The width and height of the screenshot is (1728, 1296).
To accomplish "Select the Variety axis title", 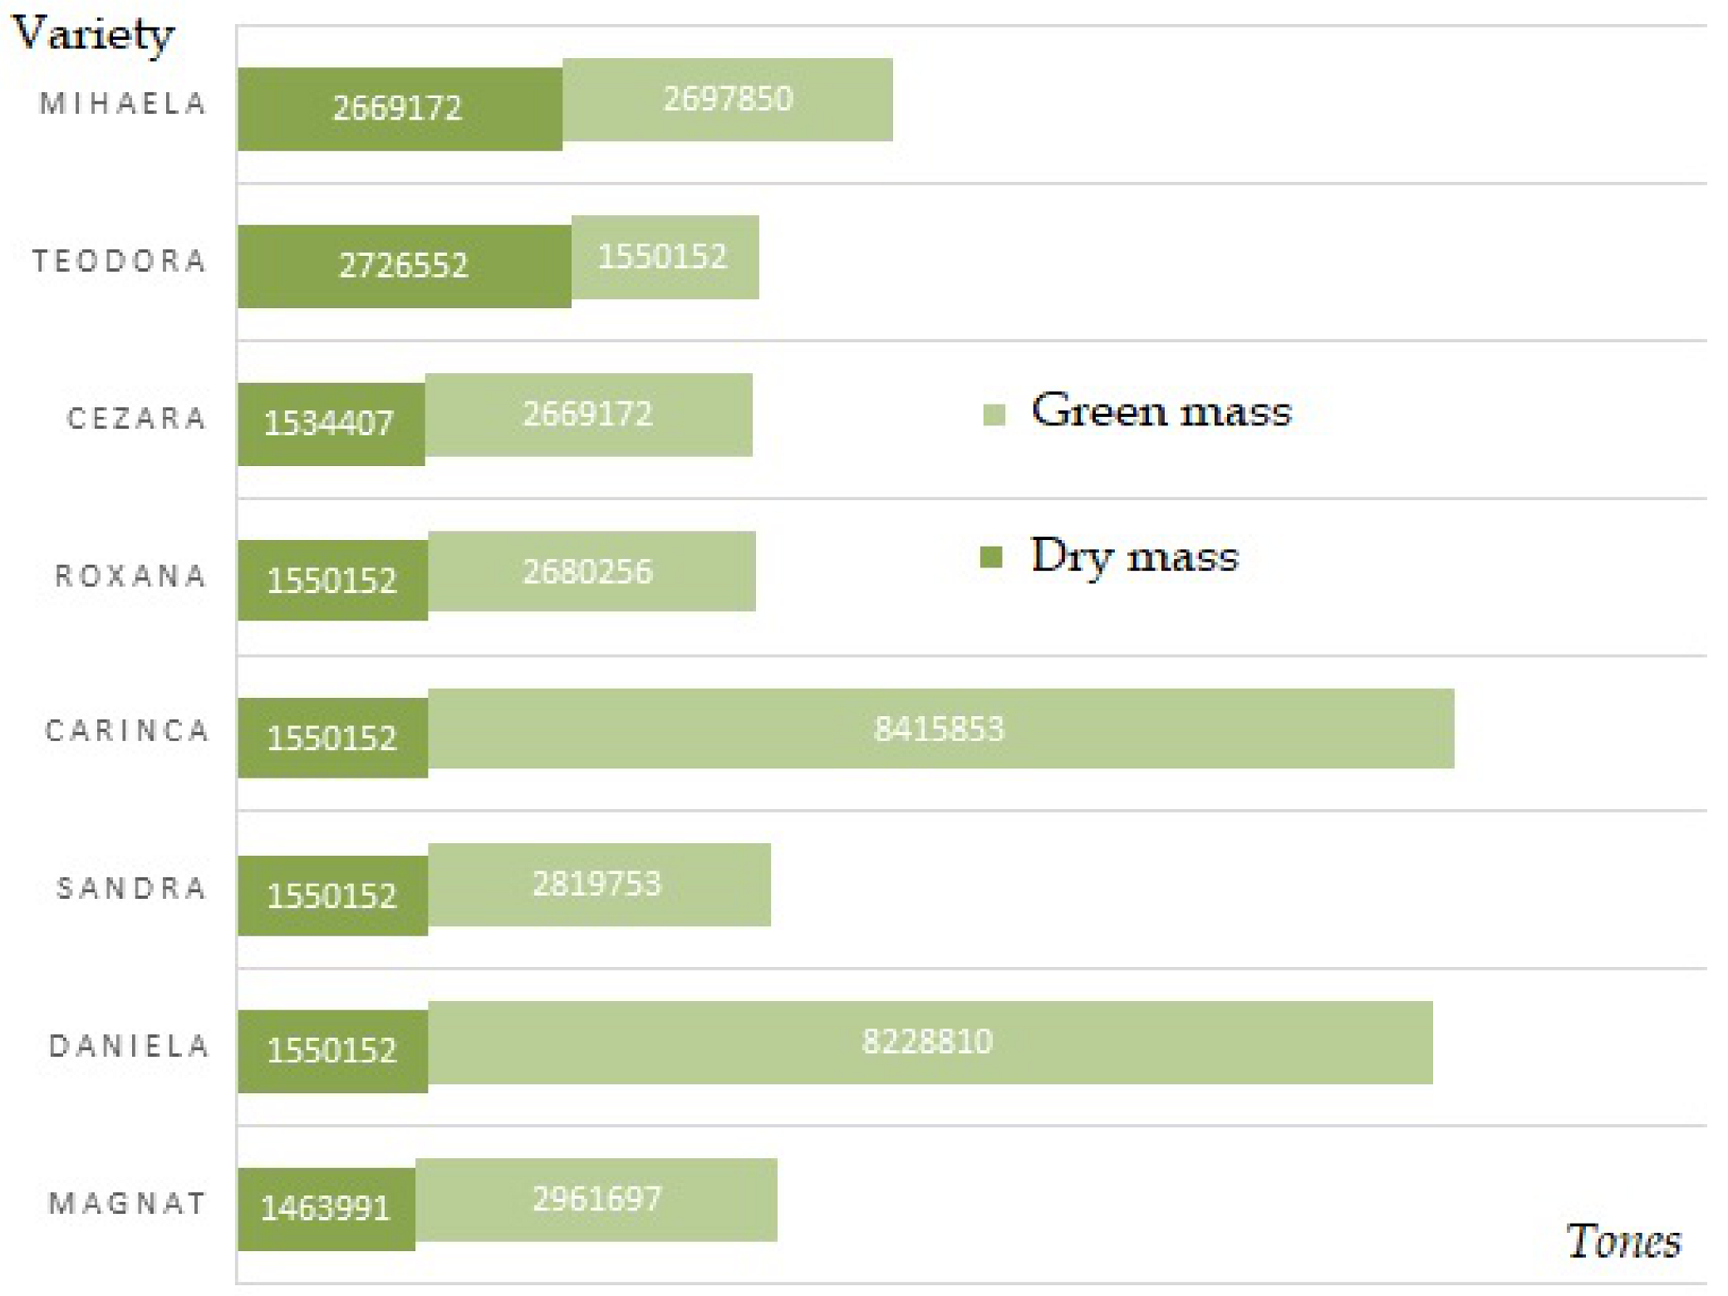I will tap(93, 35).
